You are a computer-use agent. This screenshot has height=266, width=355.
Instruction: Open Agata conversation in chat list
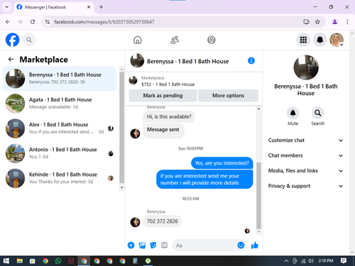click(60, 104)
